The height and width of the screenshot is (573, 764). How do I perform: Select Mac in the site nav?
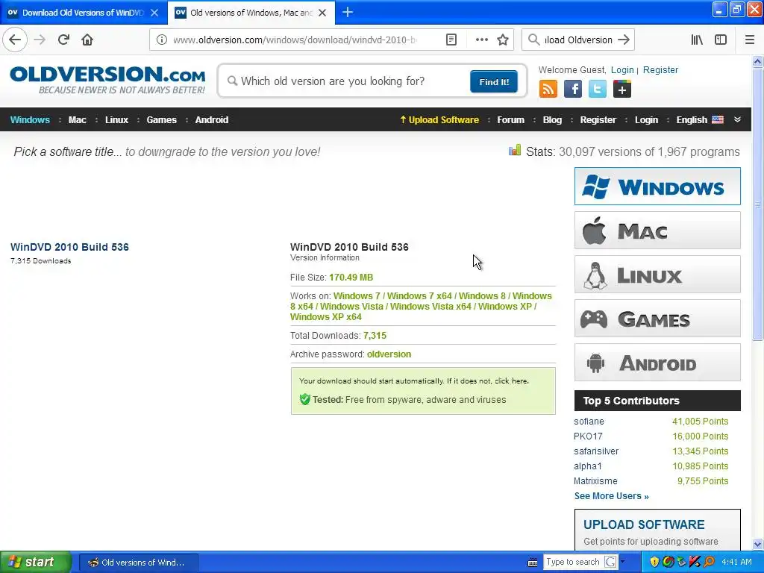77,120
